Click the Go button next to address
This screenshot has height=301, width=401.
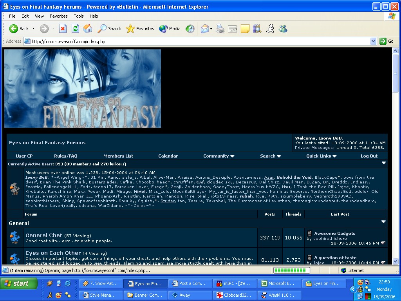[x=387, y=41]
